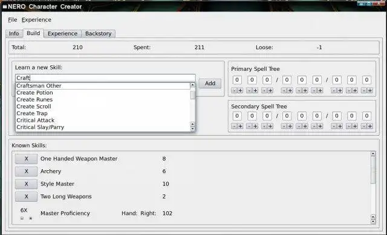Click the Loose value -1
Image resolution: width=387 pixels, height=235 pixels.
[319, 47]
